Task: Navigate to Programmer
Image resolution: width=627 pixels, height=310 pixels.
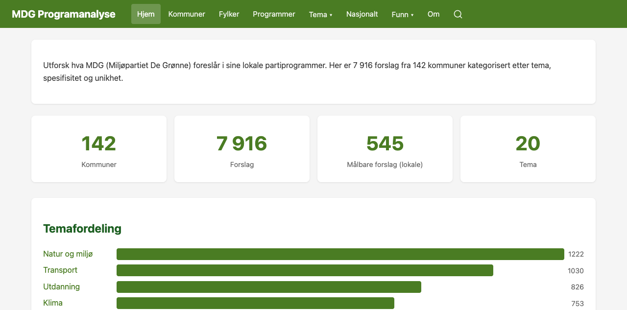Action: coord(274,14)
